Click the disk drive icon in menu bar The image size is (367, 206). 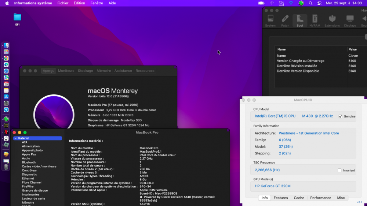pyautogui.click(x=281, y=3)
